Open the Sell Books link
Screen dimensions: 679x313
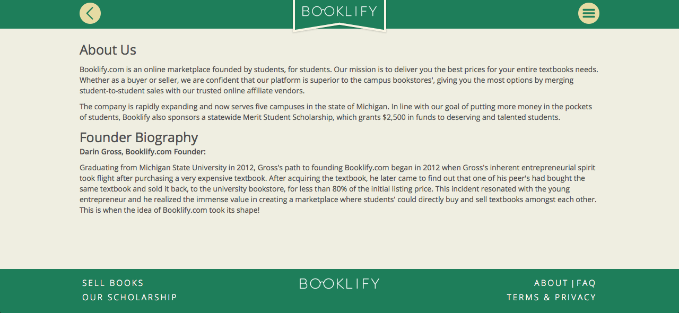point(113,283)
